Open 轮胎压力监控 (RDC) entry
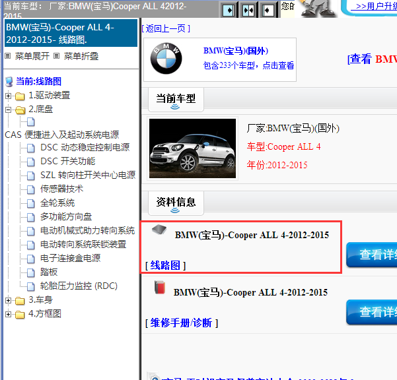 (x=79, y=286)
